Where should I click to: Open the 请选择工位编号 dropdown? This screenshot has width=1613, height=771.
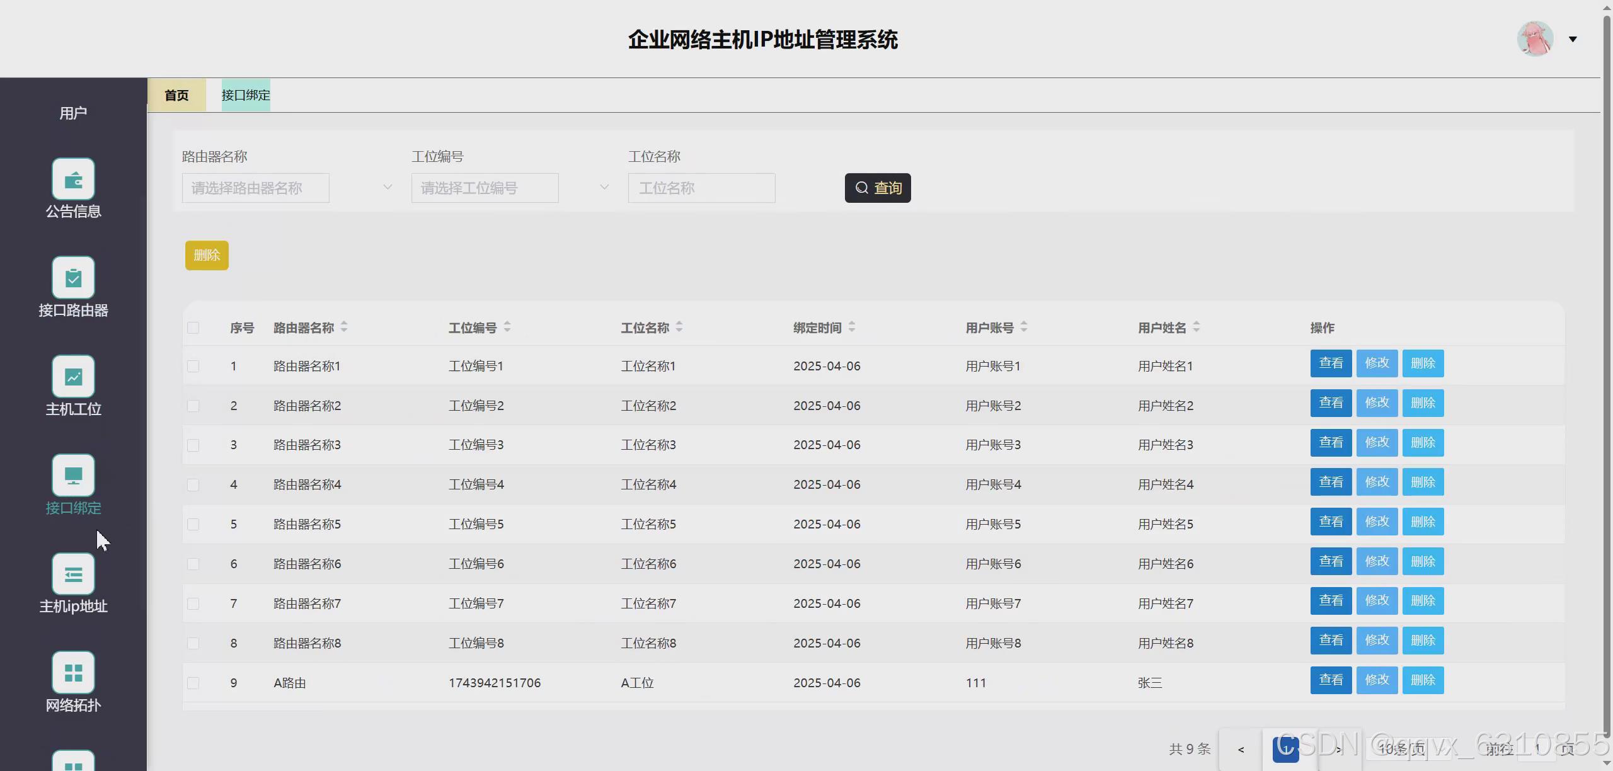[x=485, y=188]
